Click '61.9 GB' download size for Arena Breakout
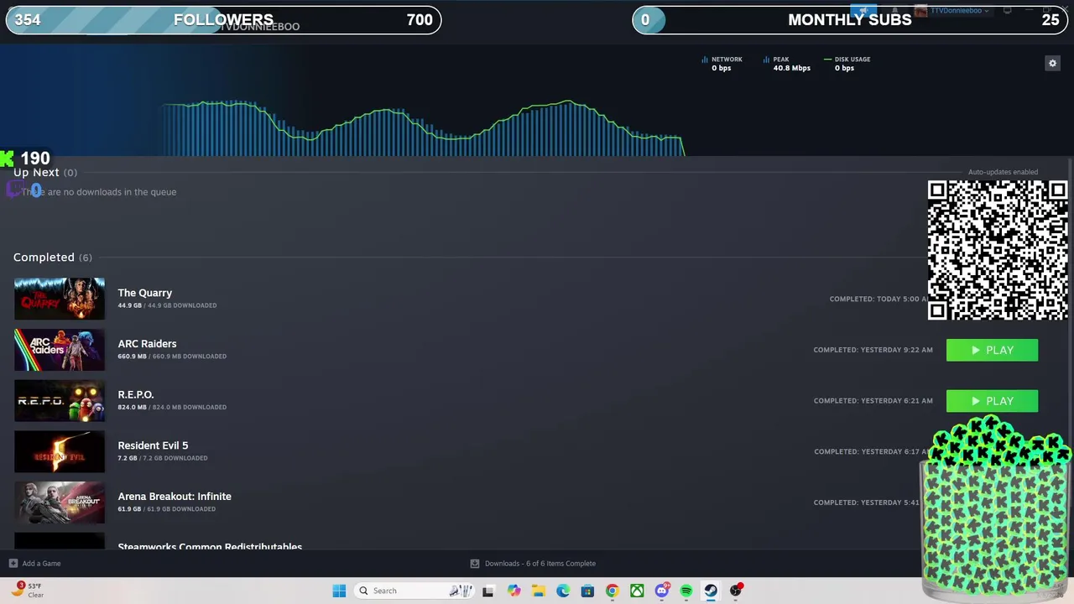This screenshot has height=604, width=1074. point(129,509)
